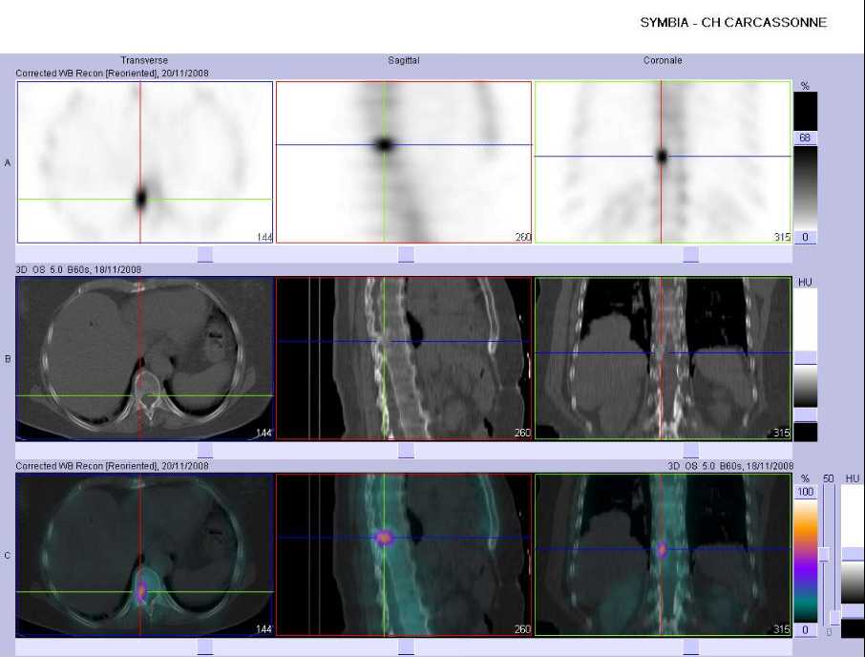Click slice number 260 in row B sagittal view
Viewport: 865px width, 657px height.
click(522, 433)
